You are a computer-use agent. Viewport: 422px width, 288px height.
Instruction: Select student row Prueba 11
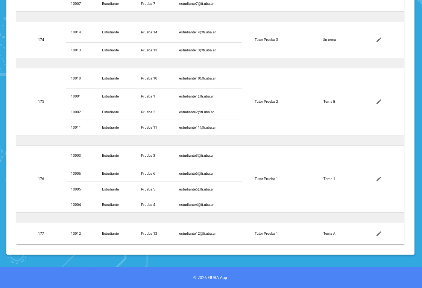tap(149, 127)
